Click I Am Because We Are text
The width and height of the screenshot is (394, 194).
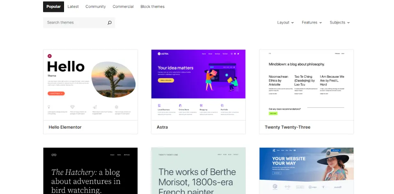coord(332,81)
